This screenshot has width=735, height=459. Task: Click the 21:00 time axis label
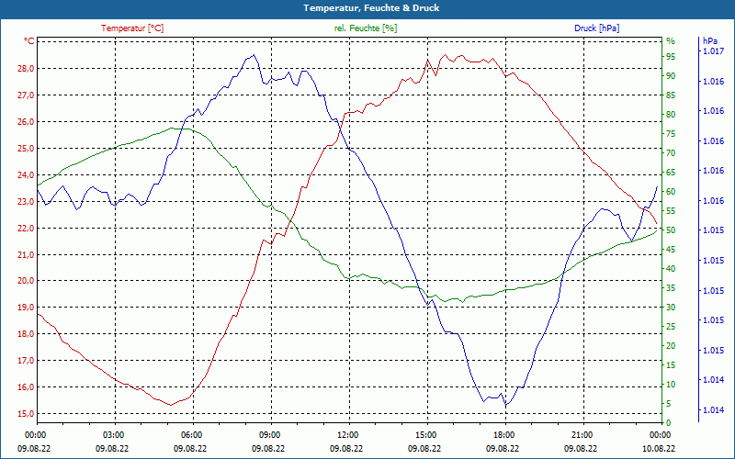[x=582, y=435]
